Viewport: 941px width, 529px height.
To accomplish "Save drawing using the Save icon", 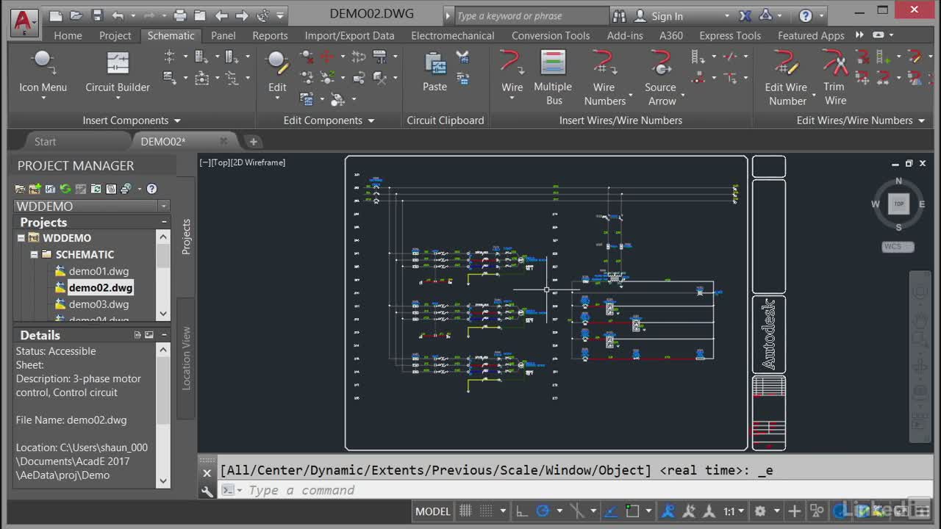I will (x=97, y=15).
